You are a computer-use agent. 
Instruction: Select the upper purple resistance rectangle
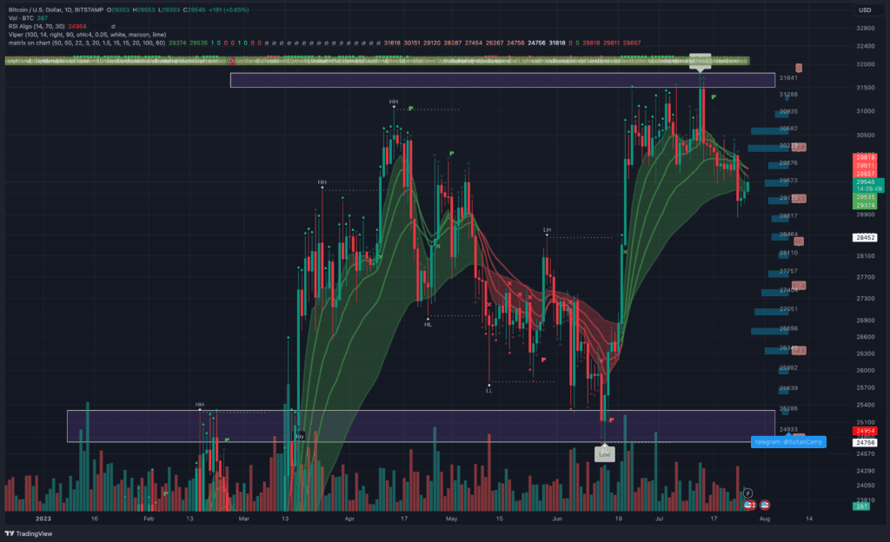click(x=502, y=80)
